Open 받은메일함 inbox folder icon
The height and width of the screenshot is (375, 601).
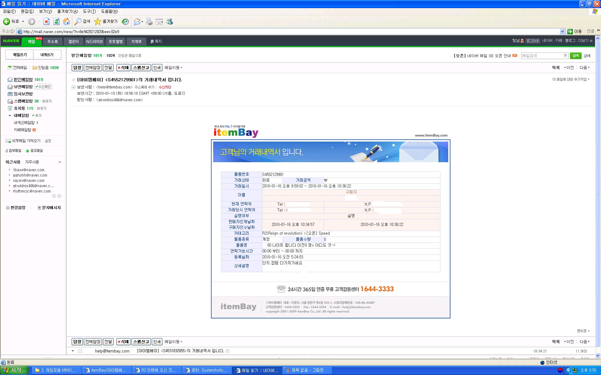tap(10, 80)
